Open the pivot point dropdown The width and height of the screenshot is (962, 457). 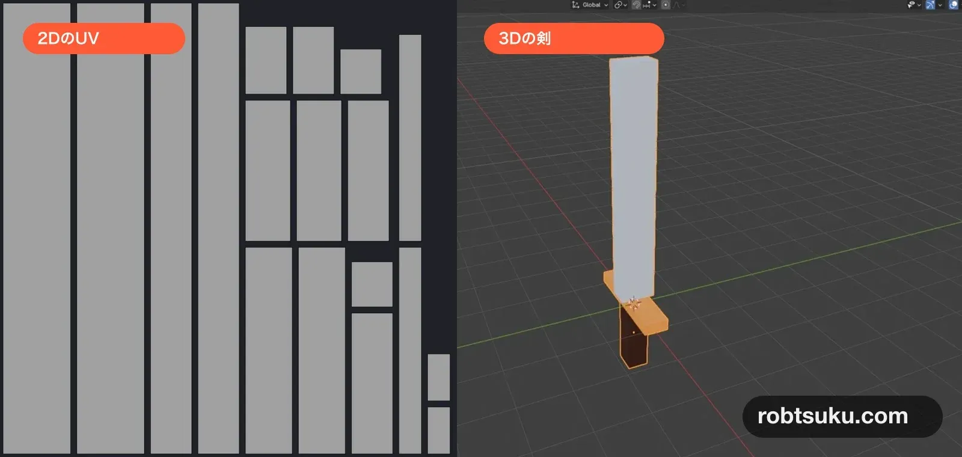click(x=620, y=5)
